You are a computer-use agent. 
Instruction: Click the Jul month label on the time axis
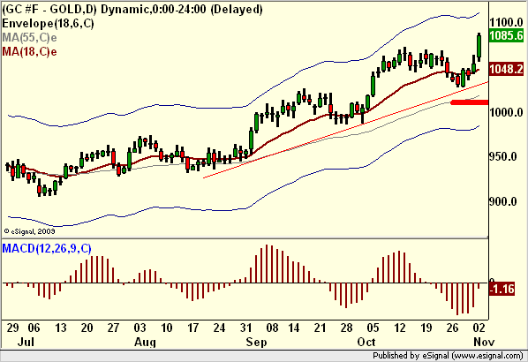click(26, 342)
